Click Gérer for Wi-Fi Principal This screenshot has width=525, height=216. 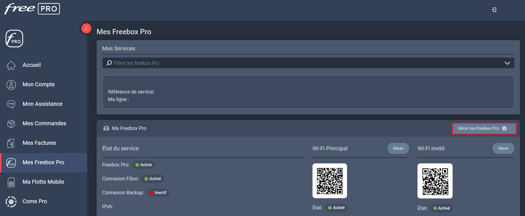pyautogui.click(x=398, y=148)
